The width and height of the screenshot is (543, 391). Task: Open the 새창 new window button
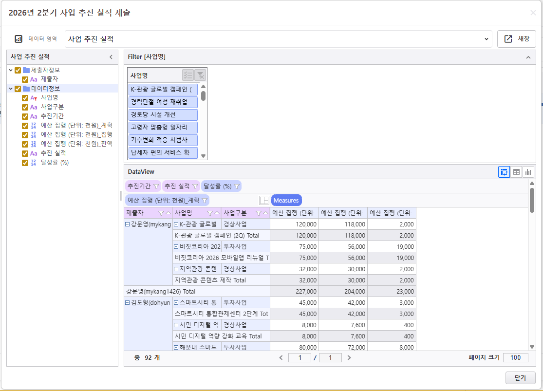pos(516,39)
